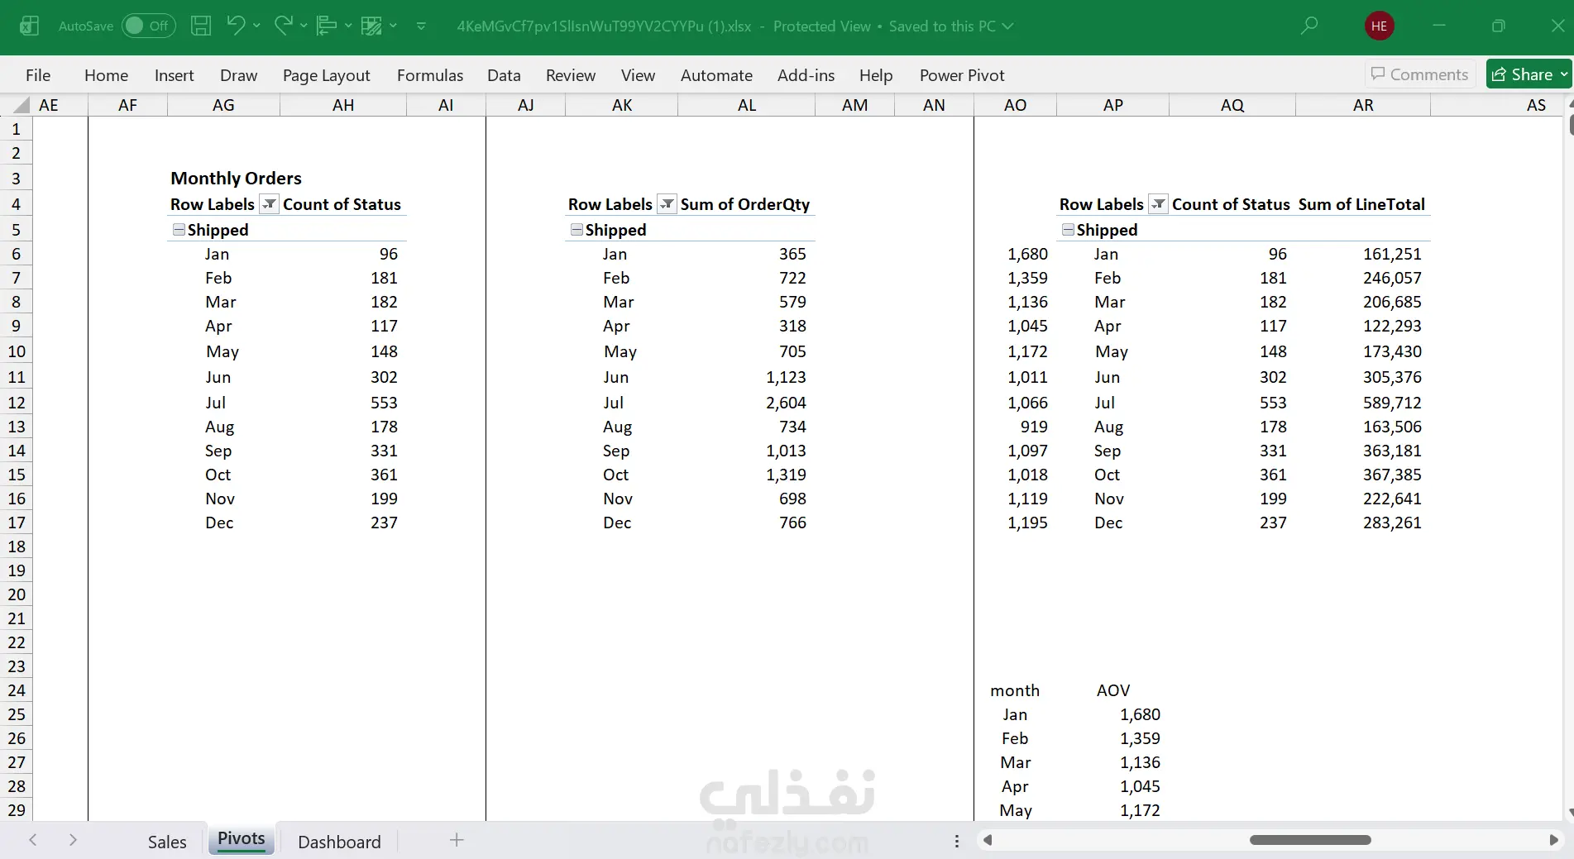Screen dimensions: 1574x859
Task: Click the horizontal scrollbar thumb
Action: [1310, 840]
